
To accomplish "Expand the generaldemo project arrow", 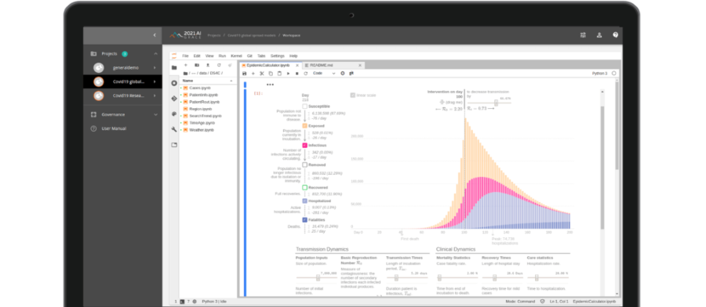I will (155, 68).
